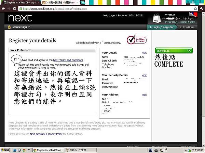Click the Help link in the header
205x153 pixels.
106,16
